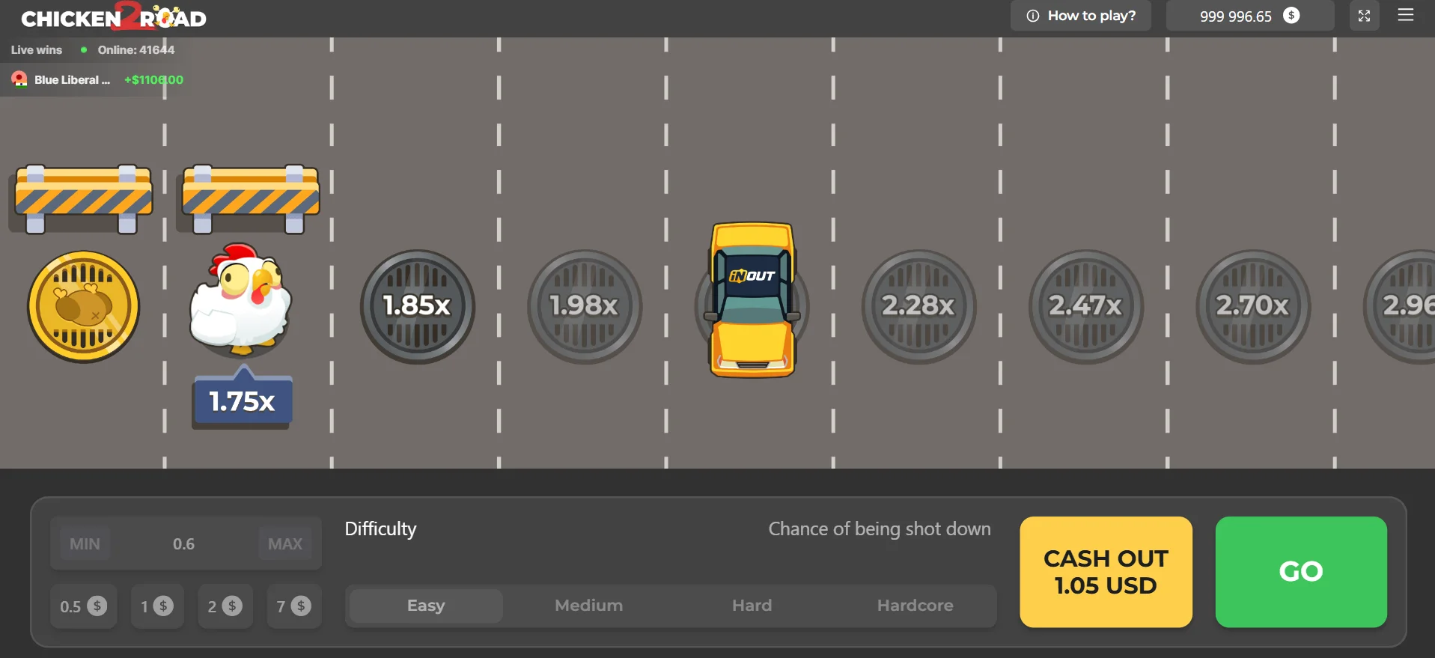Click the yellow INOUT taxi car
This screenshot has height=658, width=1435.
752,299
